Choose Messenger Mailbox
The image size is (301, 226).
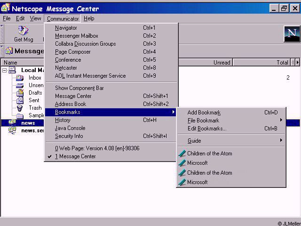pos(111,36)
